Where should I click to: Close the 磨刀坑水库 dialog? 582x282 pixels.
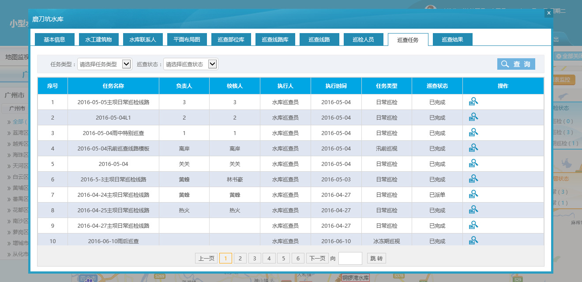[x=548, y=13]
